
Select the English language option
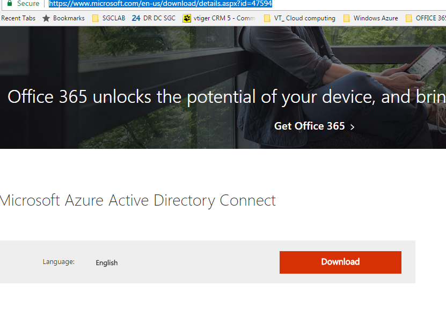tap(107, 263)
